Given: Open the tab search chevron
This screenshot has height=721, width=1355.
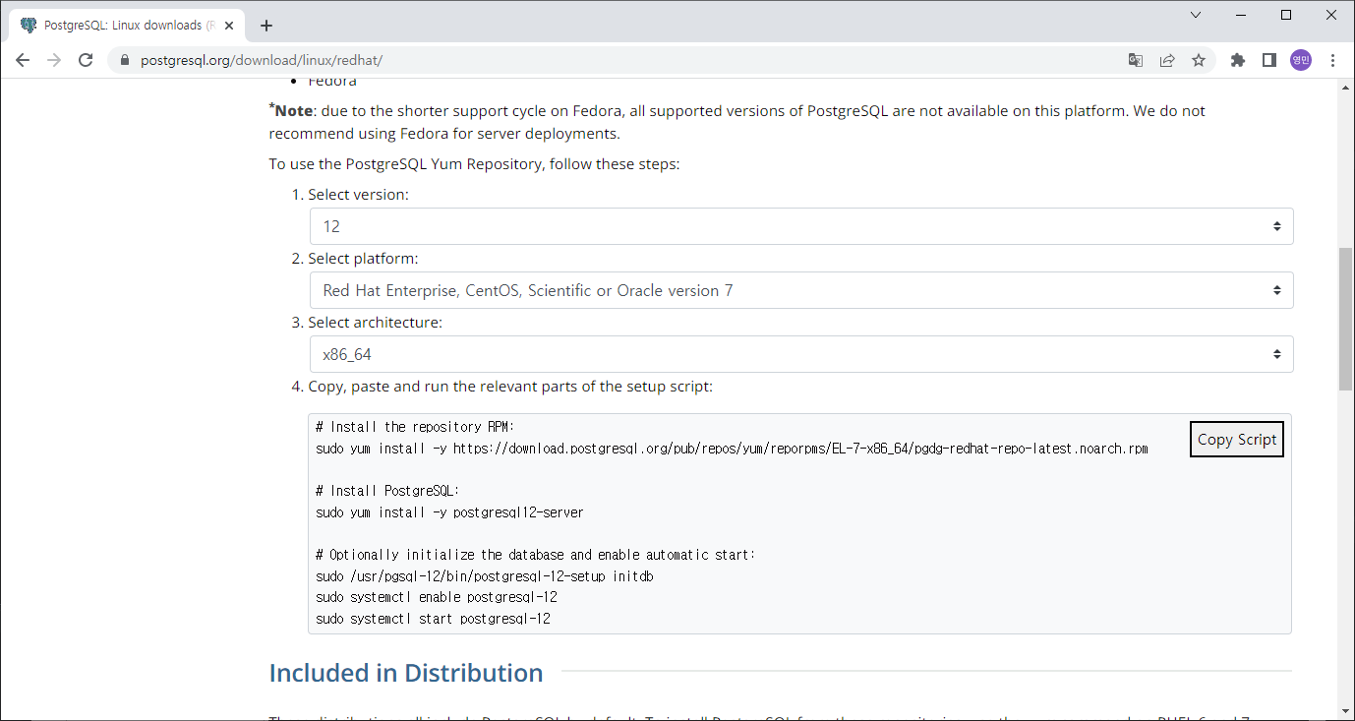Looking at the screenshot, I should click(x=1196, y=15).
